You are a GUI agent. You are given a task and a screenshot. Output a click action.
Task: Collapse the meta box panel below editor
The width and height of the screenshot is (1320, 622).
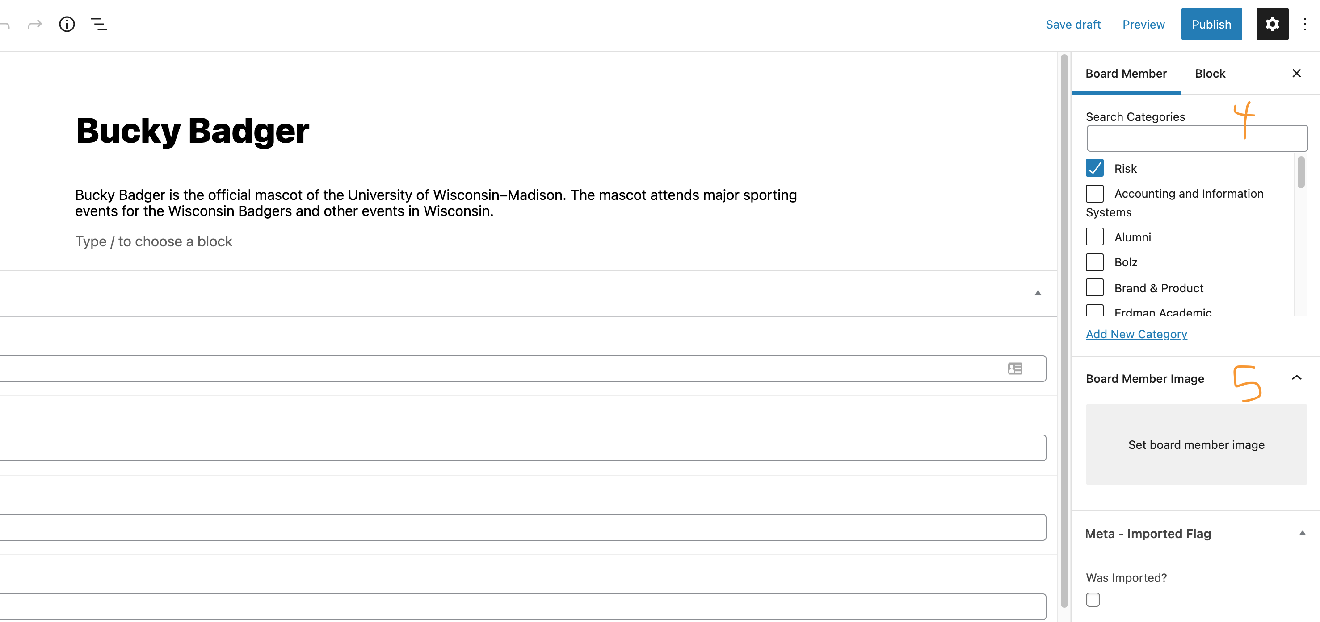(1038, 293)
